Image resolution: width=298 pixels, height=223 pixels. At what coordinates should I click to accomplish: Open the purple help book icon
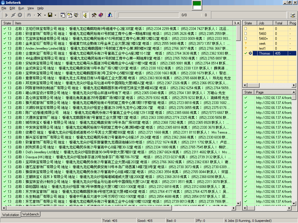click(x=101, y=15)
